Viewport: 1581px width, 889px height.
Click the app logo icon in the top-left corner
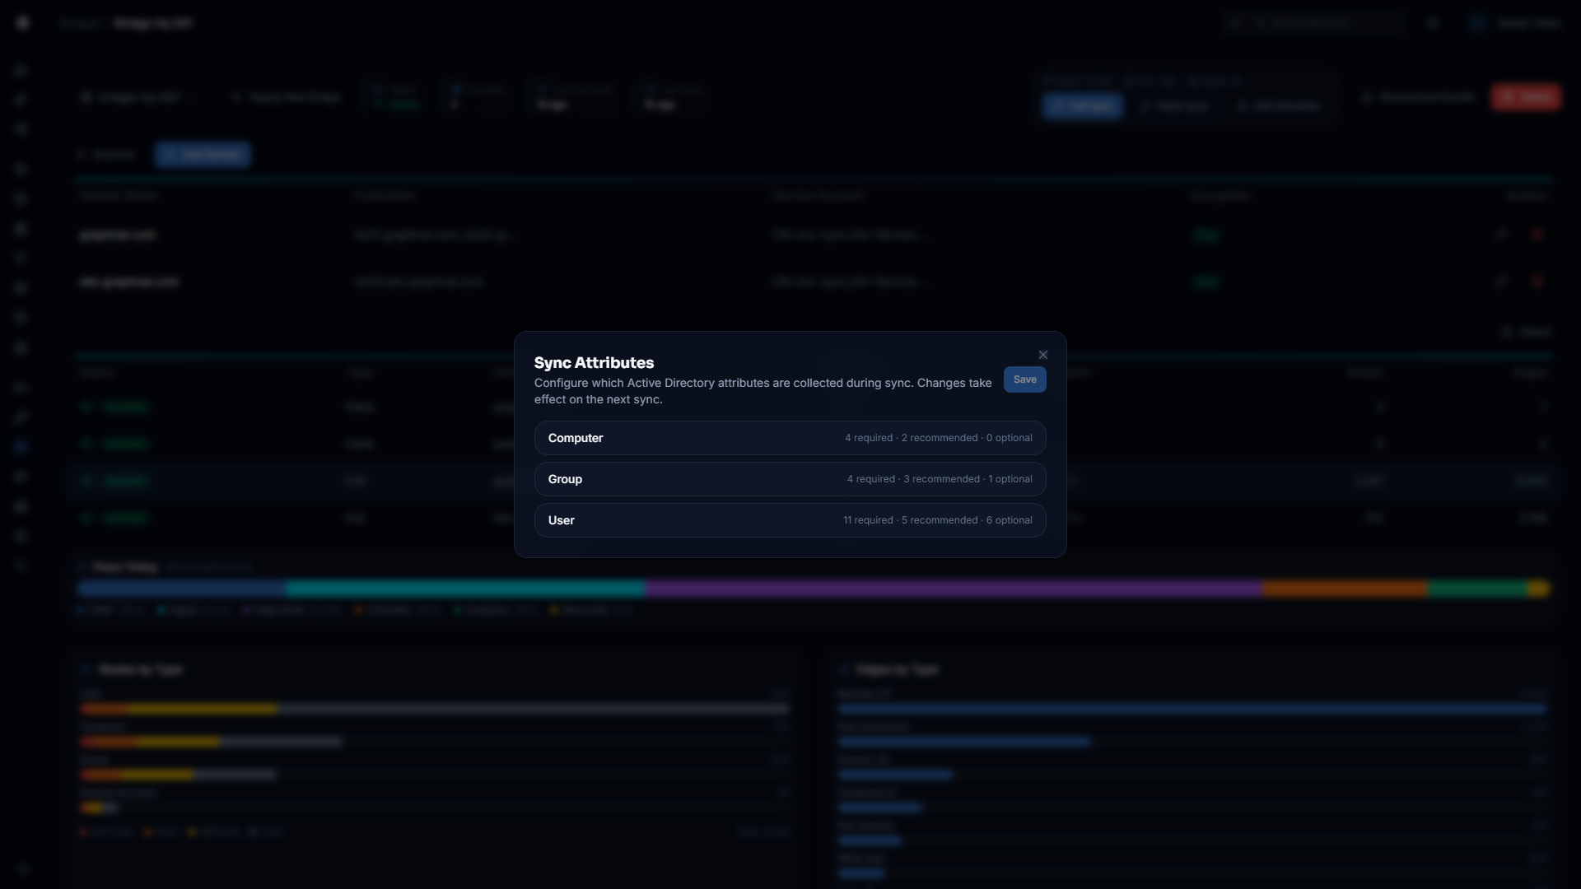(23, 23)
